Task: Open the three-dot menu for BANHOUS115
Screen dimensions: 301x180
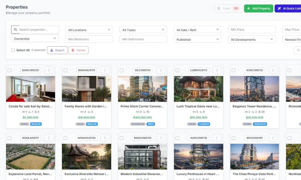Action: coord(105,70)
